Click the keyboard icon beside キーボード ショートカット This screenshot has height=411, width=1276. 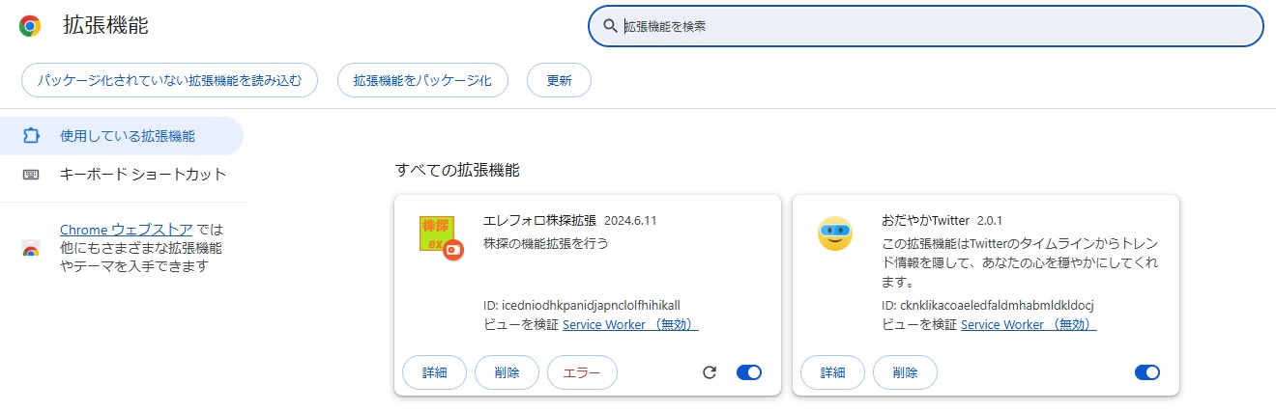pyautogui.click(x=31, y=175)
